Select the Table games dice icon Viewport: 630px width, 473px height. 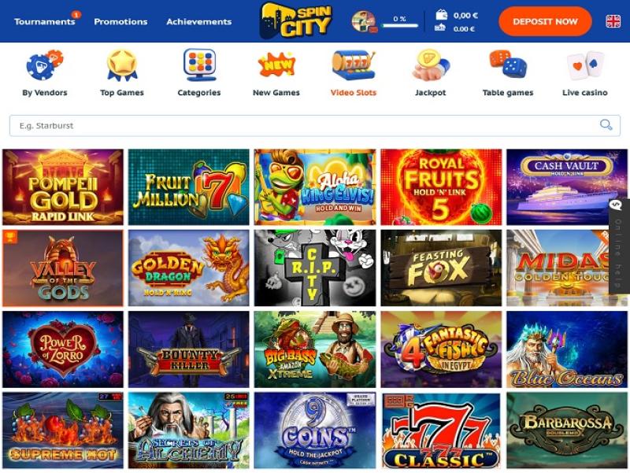pos(508,65)
